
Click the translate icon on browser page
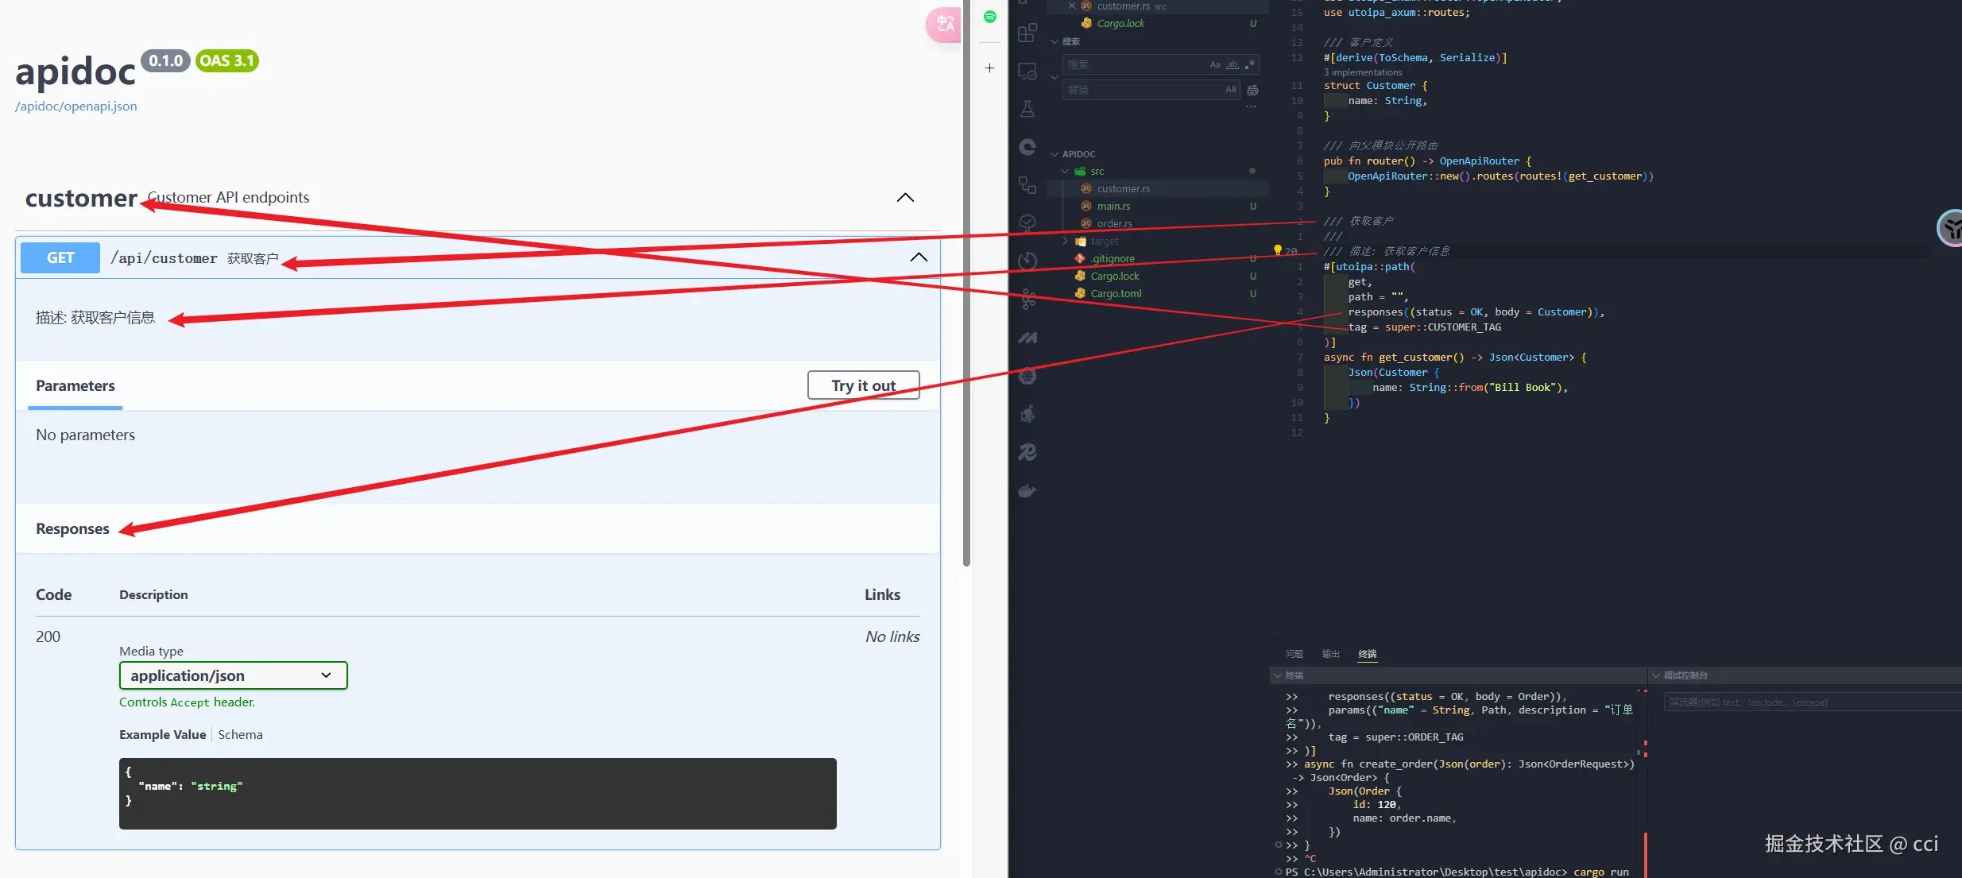click(945, 24)
